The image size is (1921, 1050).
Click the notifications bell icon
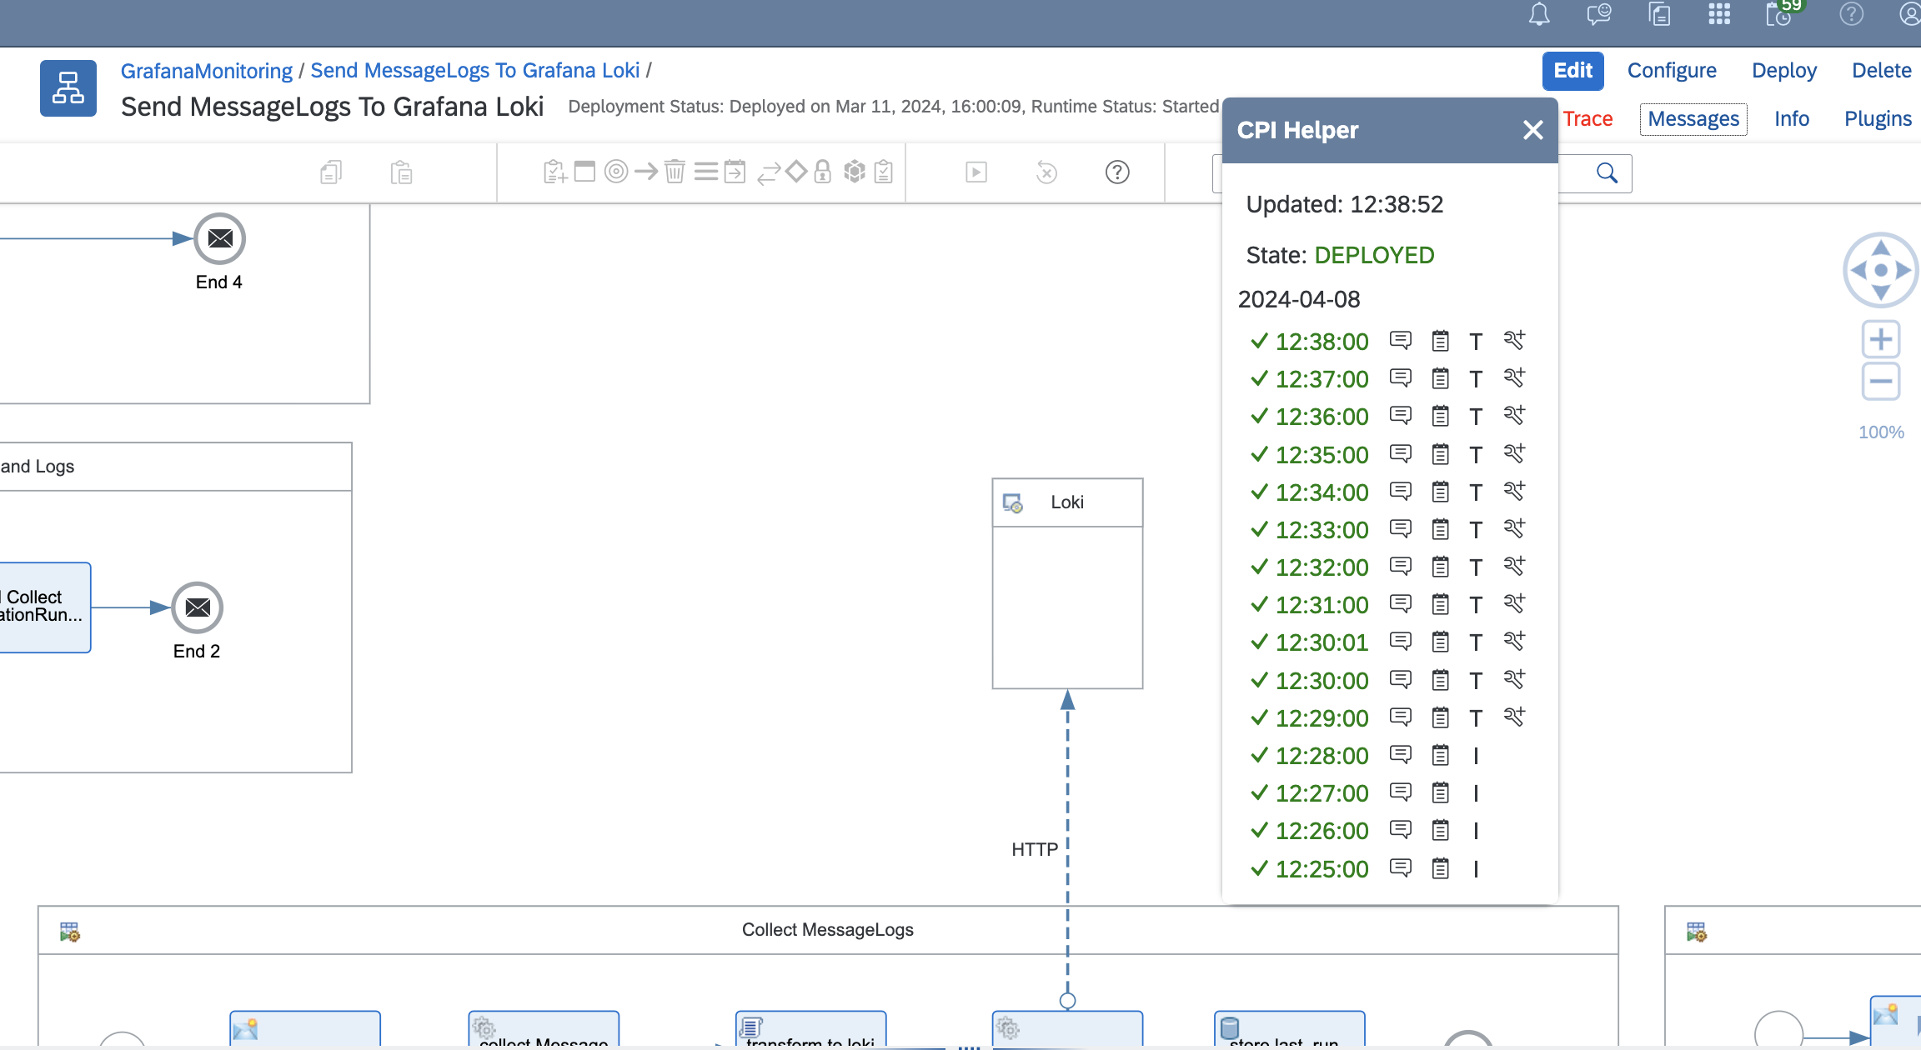(x=1539, y=14)
